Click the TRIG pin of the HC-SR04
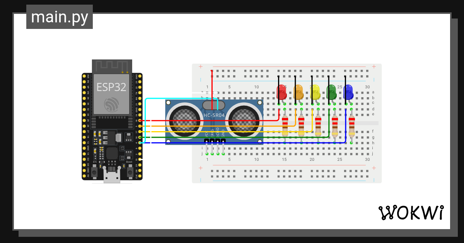Screen dimensions: 464x243 [212, 140]
